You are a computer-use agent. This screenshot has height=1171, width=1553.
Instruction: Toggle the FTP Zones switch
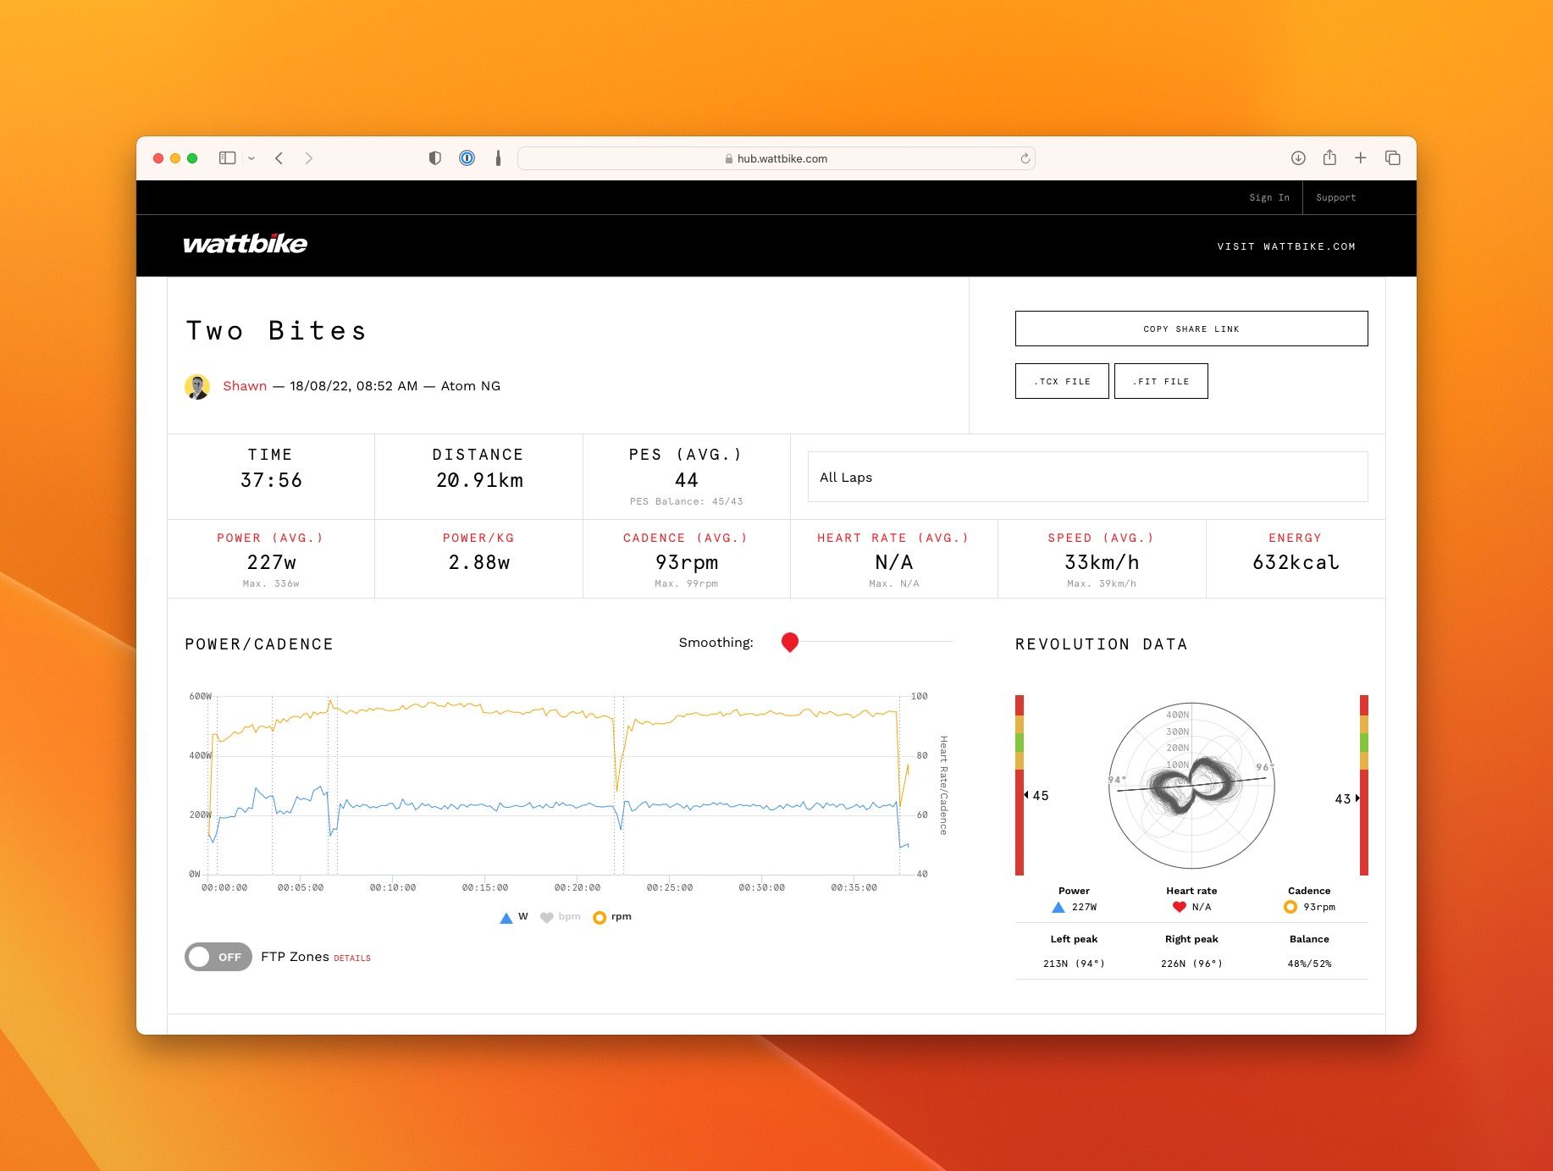tap(218, 957)
